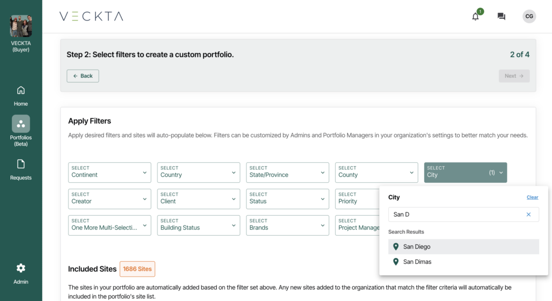The image size is (552, 301).
Task: Open the notifications bell icon
Action: [475, 16]
